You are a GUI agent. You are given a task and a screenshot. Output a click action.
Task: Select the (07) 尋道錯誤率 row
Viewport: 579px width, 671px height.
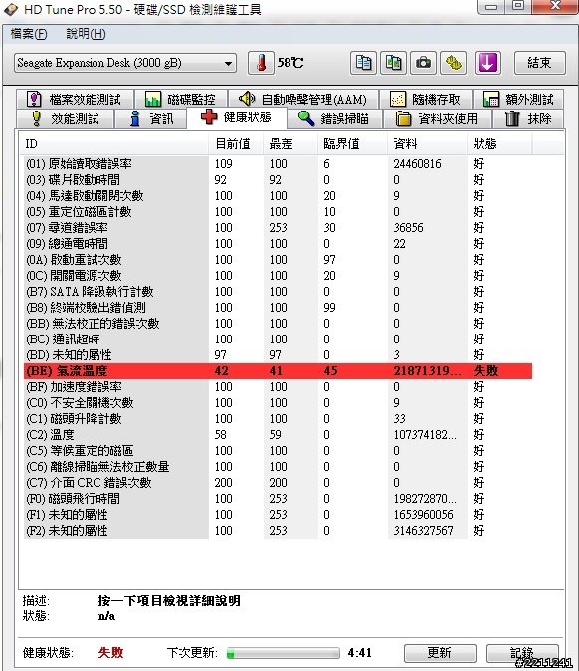click(x=278, y=228)
